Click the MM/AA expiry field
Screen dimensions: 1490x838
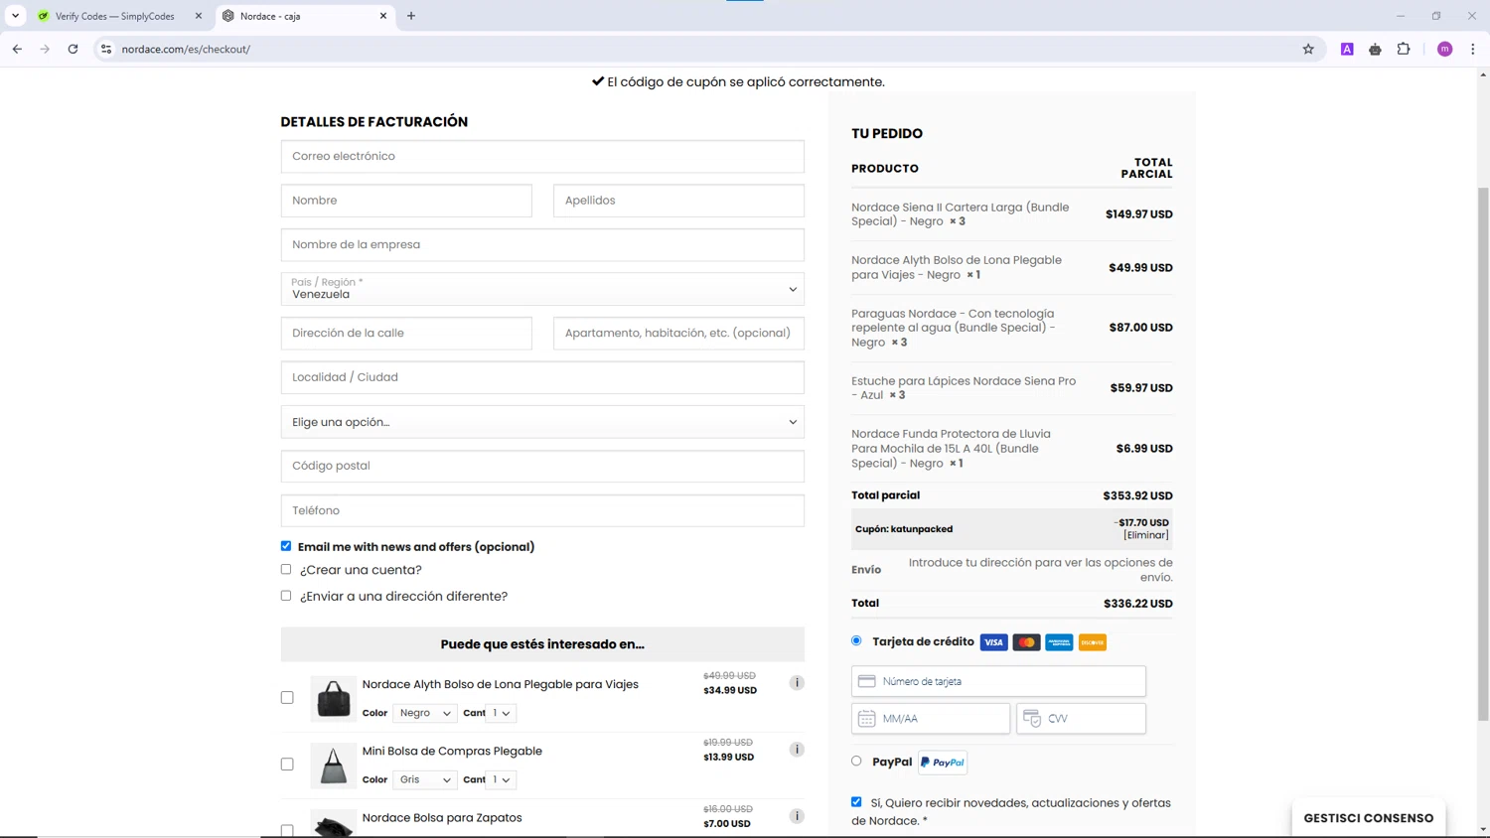click(x=931, y=718)
